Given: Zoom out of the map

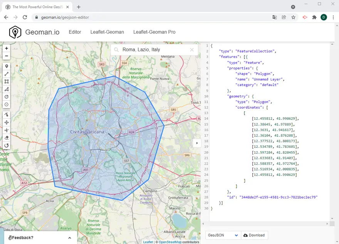Looking at the screenshot, I should click(x=7, y=56).
